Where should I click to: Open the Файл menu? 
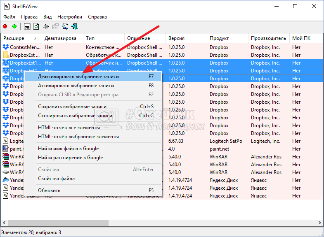point(9,17)
